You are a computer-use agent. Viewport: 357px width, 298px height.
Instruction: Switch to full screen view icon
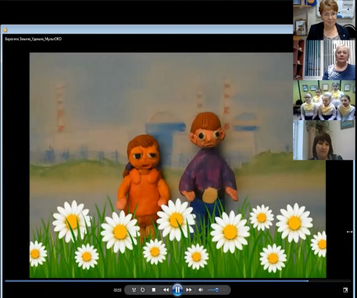tap(345, 290)
